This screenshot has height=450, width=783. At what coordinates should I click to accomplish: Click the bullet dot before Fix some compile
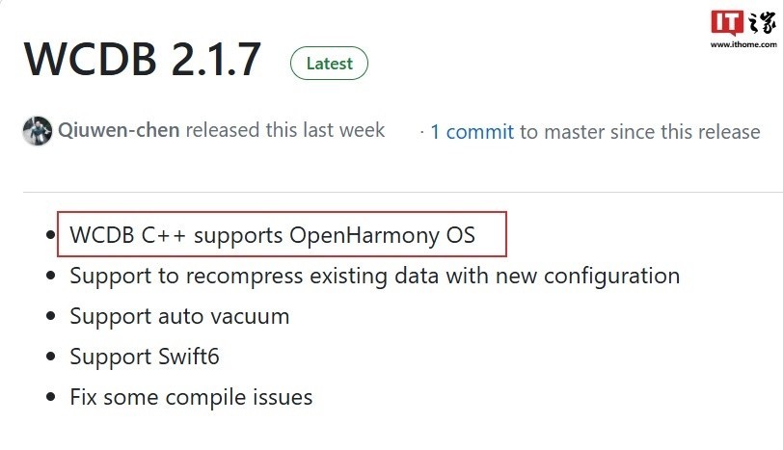pyautogui.click(x=50, y=397)
